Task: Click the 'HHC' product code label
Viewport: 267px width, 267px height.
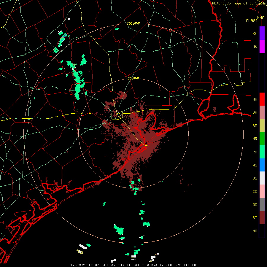Action: tap(261, 18)
